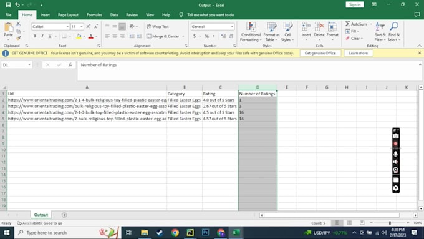
Task: Open Conditional Formatting
Action: coord(251,32)
